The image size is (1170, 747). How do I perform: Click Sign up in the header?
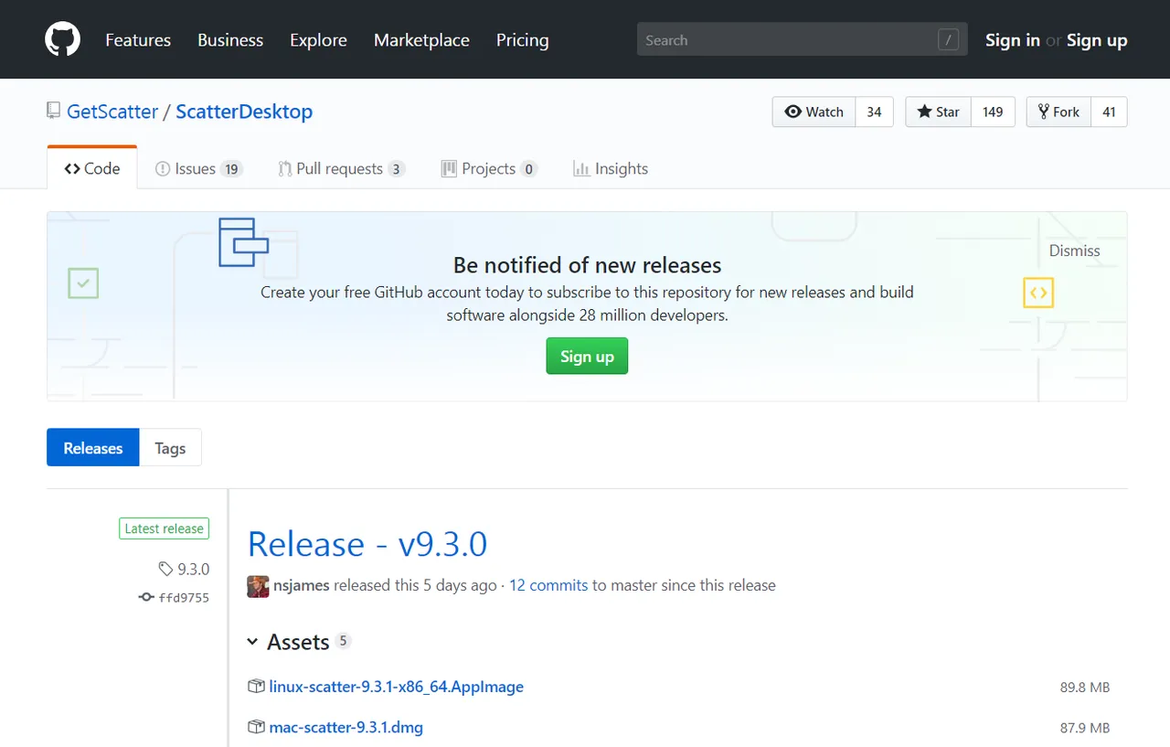[1097, 40]
